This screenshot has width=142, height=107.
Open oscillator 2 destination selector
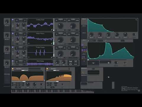[x=21, y=44]
